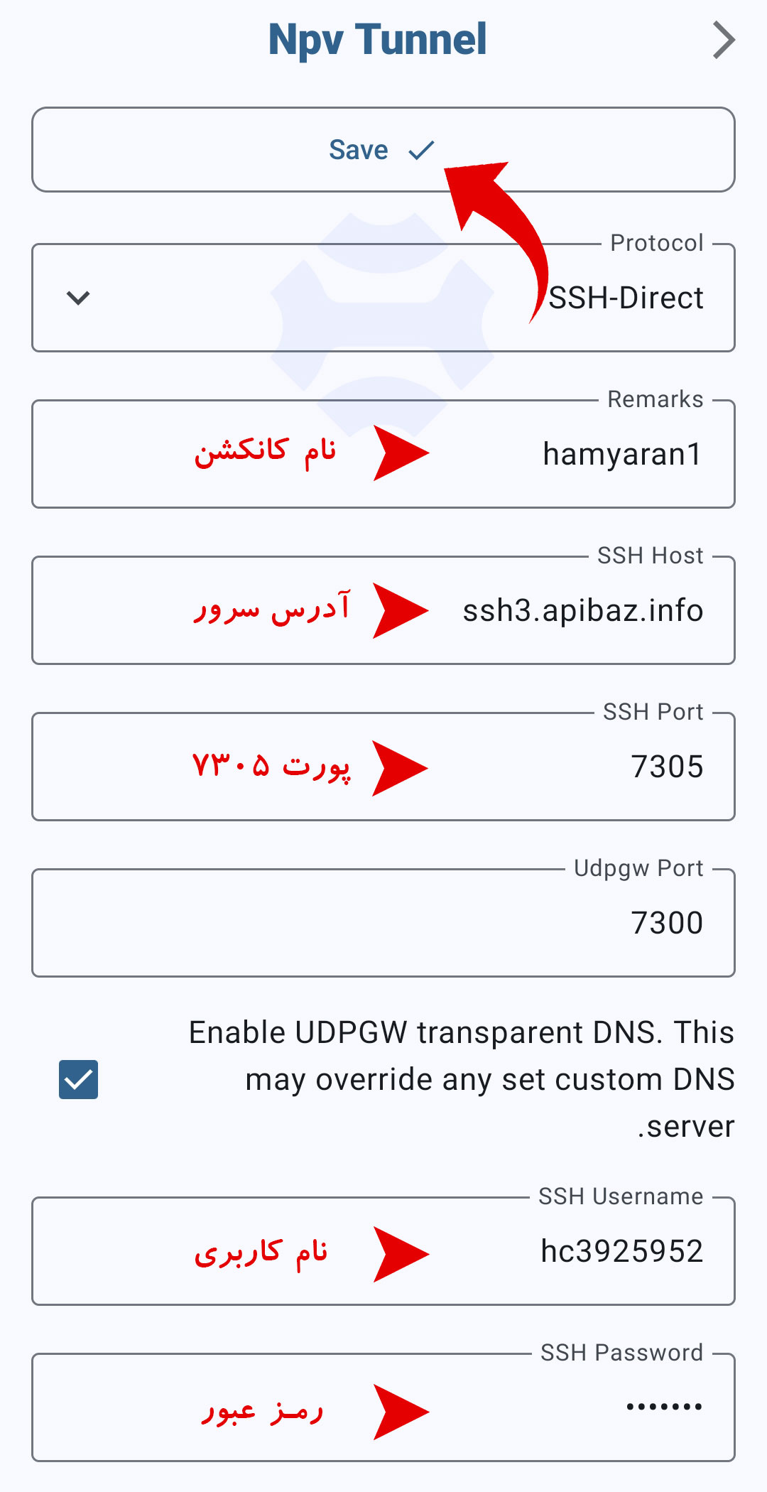Click the SSH Host value ssh3.apibaz.info
This screenshot has width=767, height=1492.
[x=582, y=611]
